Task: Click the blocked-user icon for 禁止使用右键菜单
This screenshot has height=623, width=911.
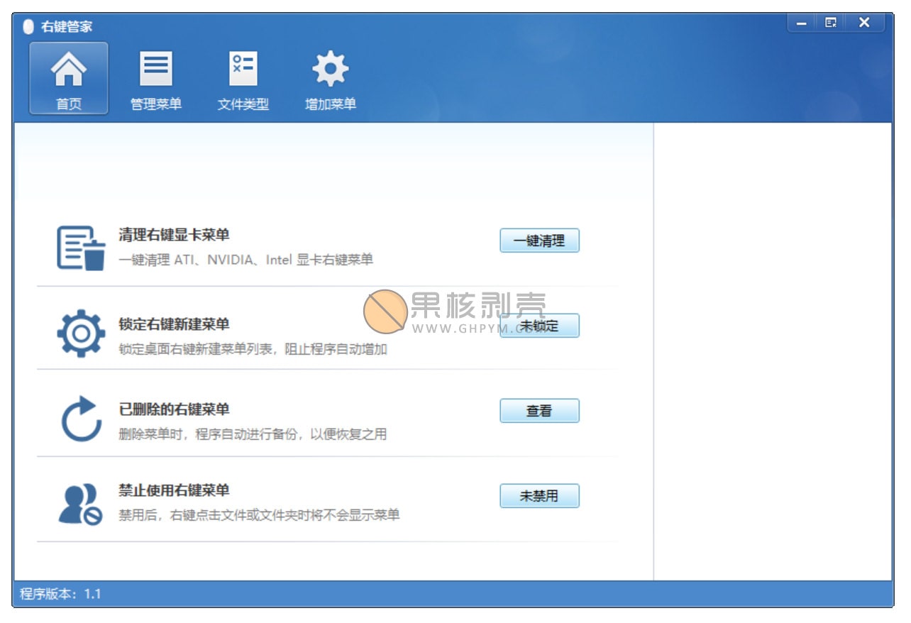Action: click(x=79, y=503)
